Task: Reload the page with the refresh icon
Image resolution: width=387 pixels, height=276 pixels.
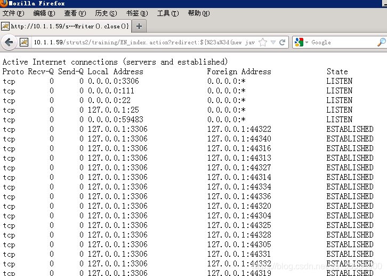Action: (x=282, y=42)
